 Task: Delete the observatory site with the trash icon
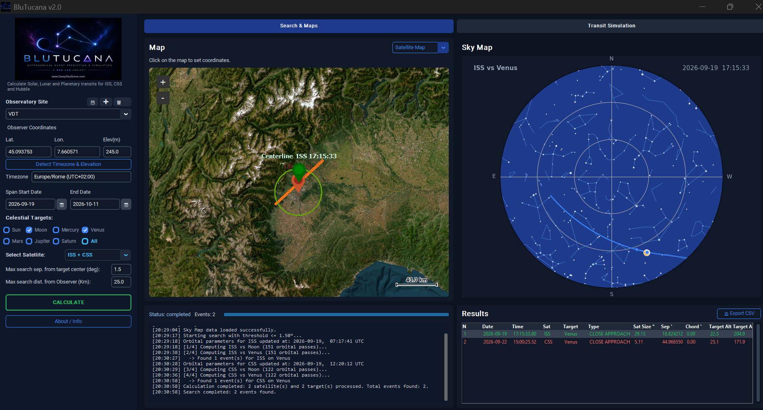pyautogui.click(x=119, y=102)
